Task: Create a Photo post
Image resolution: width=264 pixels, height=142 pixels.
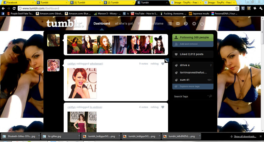Action: pyautogui.click(x=89, y=45)
